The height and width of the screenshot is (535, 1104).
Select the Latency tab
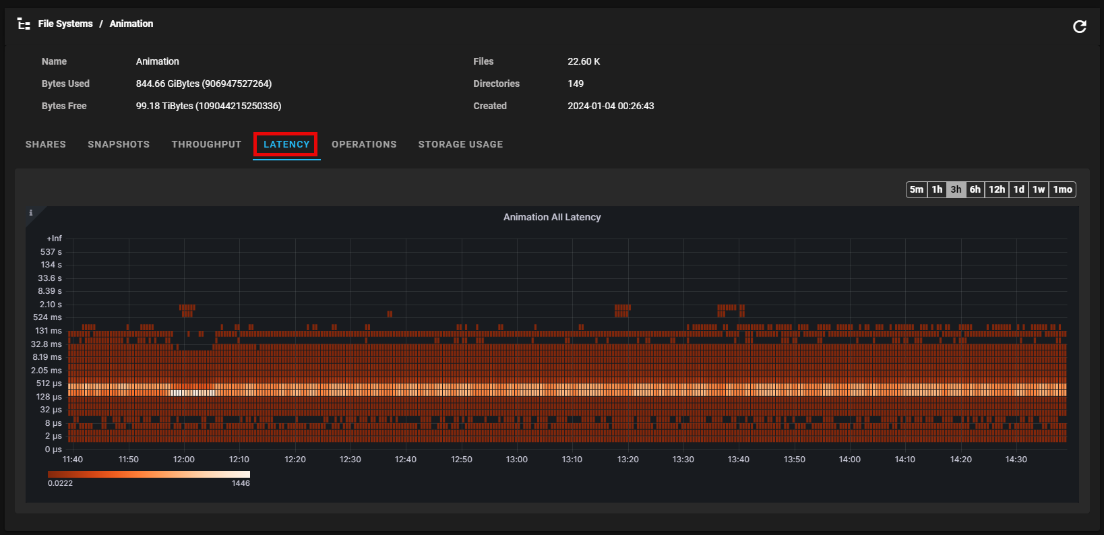pyautogui.click(x=286, y=144)
